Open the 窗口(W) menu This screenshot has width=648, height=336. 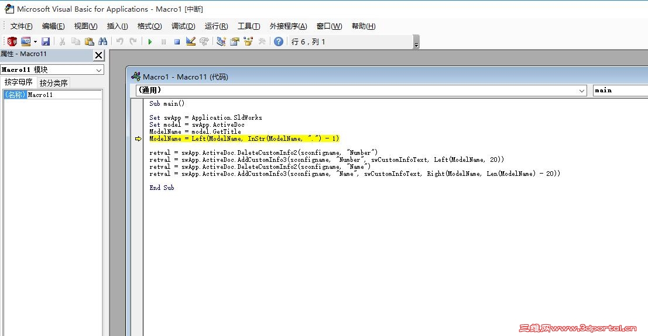pyautogui.click(x=330, y=26)
